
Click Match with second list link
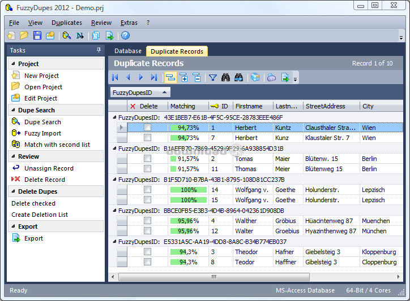[x=57, y=145]
